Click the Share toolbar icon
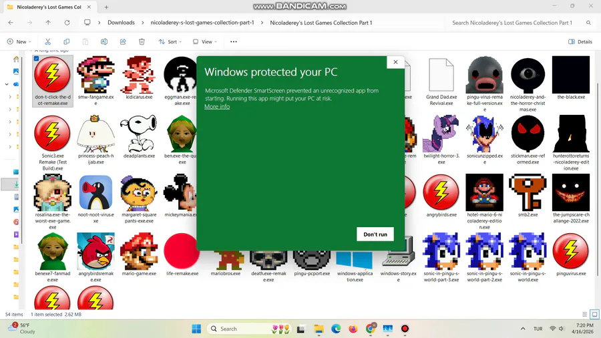Screen dimensions: 601x338 (x=123, y=42)
